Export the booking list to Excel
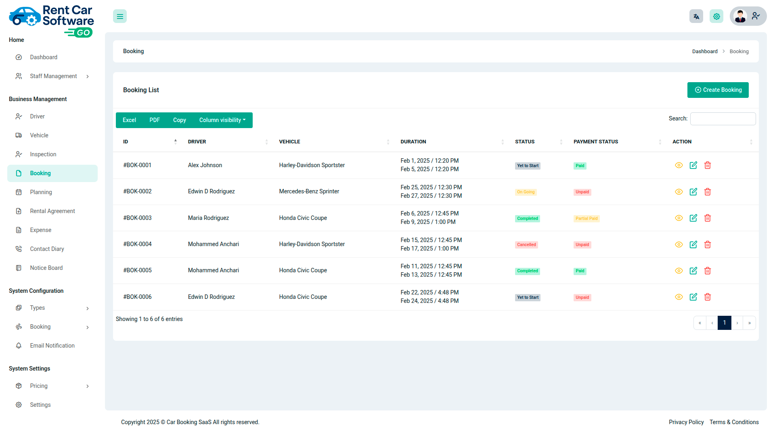This screenshot has width=775, height=435. point(129,120)
